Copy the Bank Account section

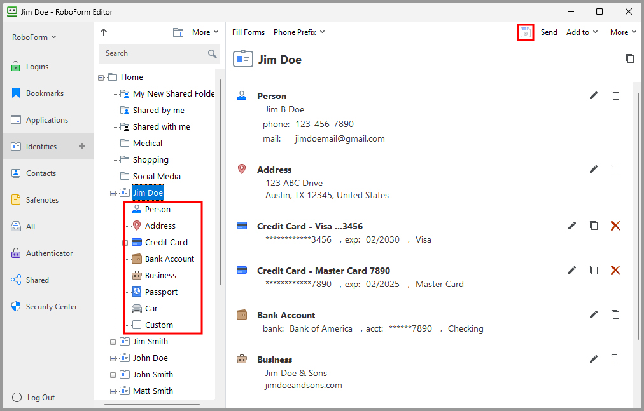pos(615,314)
